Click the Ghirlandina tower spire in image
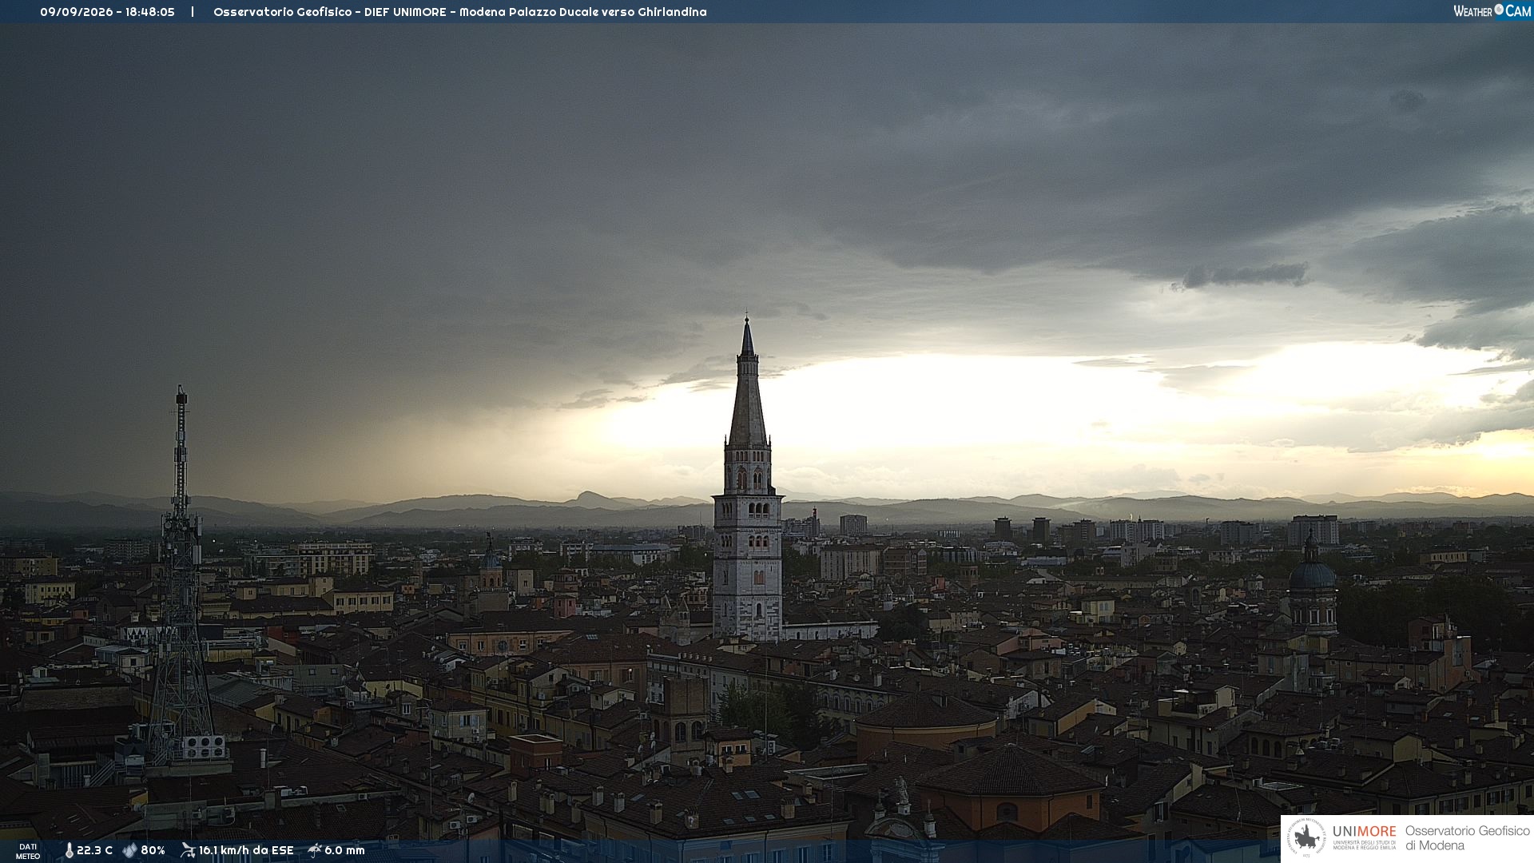Viewport: 1534px width, 863px height. coord(748,384)
